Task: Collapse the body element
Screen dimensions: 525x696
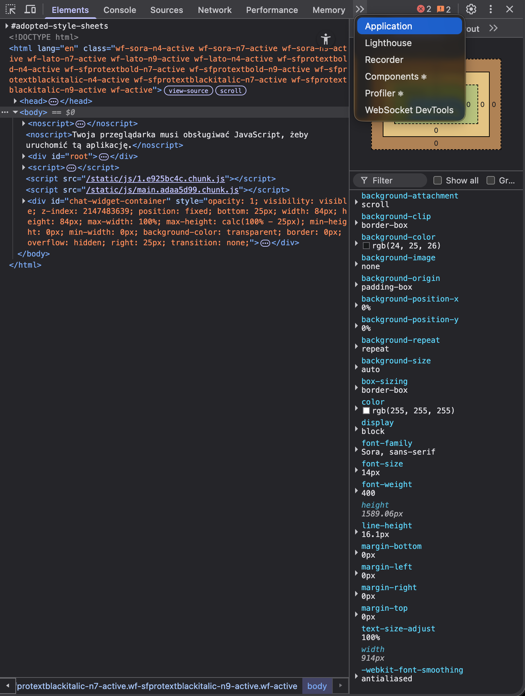Action: tap(15, 113)
